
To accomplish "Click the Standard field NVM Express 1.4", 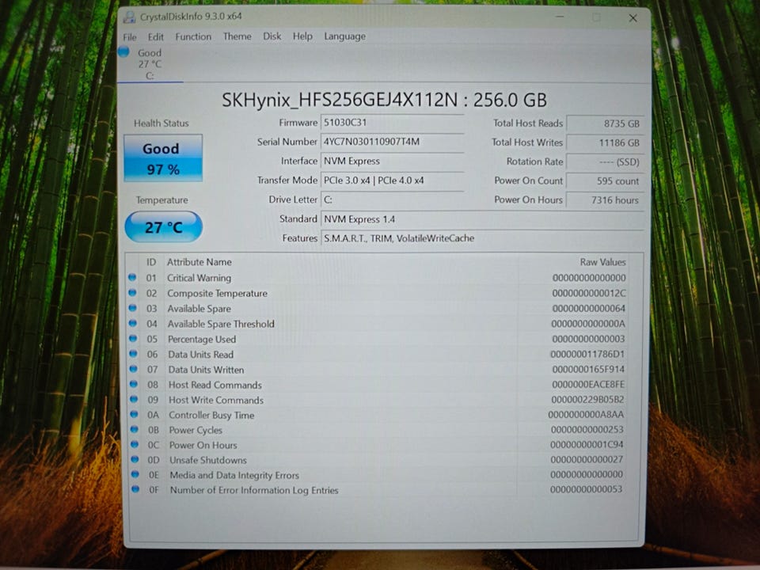I will click(x=482, y=219).
